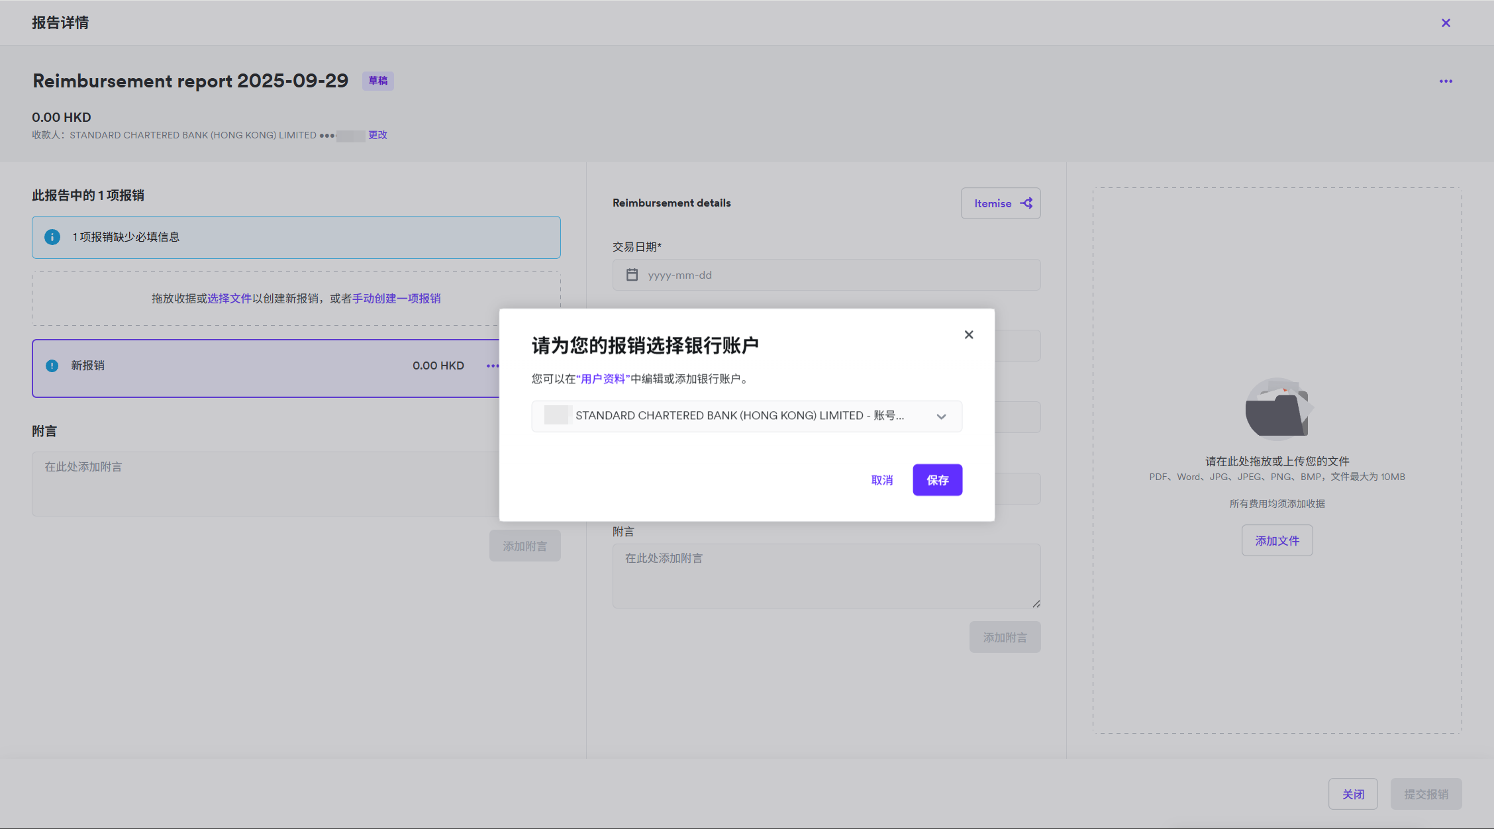
Task: Click the folder upload illustration
Action: [x=1277, y=409]
